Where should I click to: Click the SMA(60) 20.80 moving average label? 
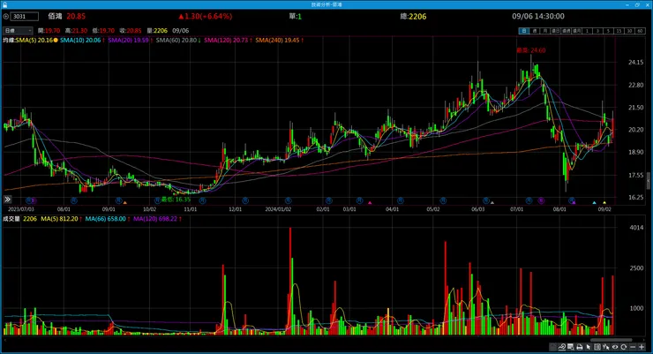coord(178,41)
